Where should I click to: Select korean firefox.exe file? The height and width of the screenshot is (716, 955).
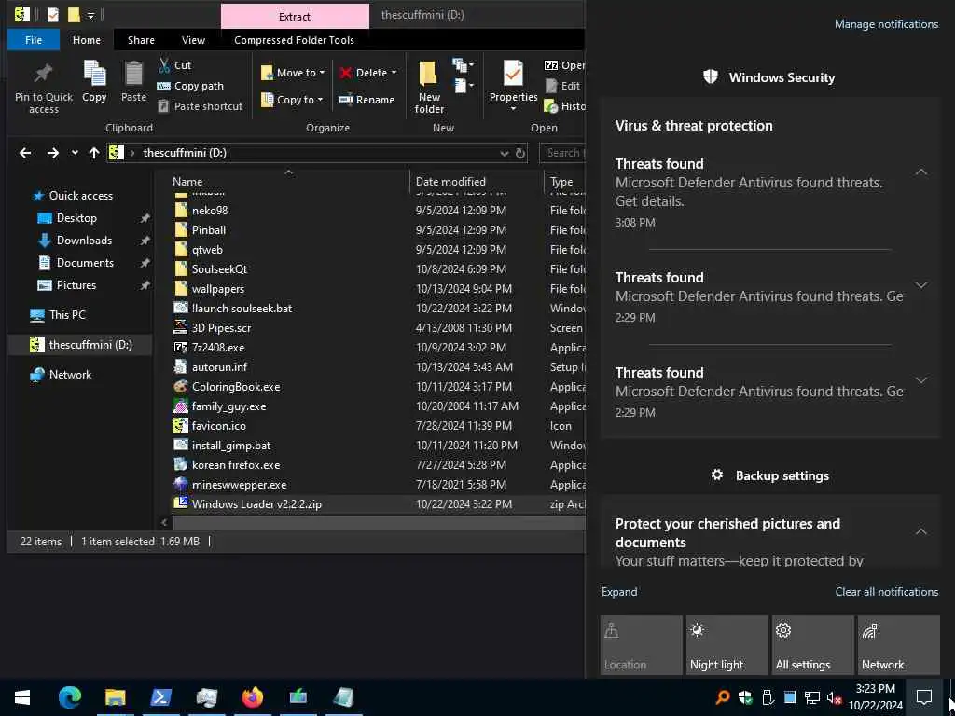click(x=236, y=464)
